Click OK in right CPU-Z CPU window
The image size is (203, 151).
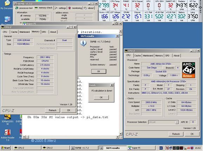point(192,134)
